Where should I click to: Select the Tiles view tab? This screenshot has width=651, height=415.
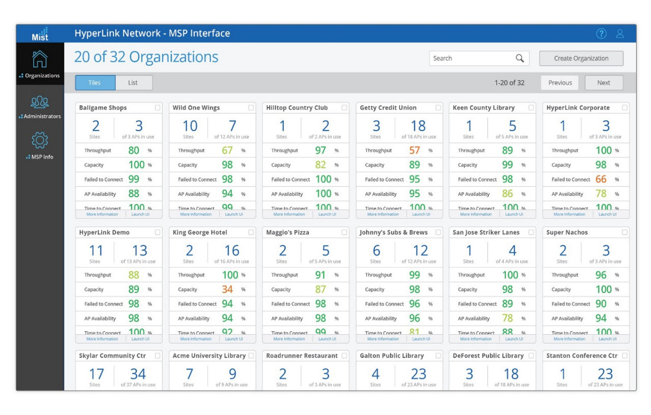(x=95, y=82)
